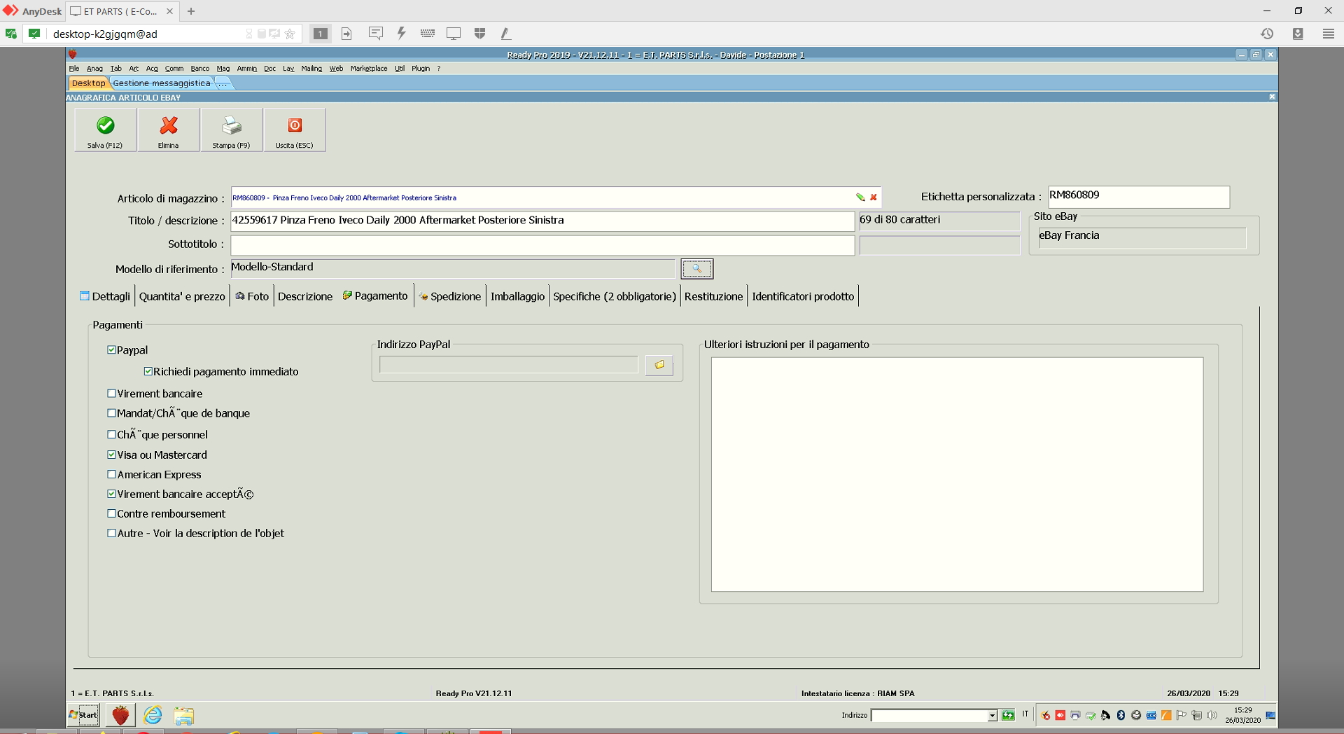Open AnyDesk session history clock icon
Screen dimensions: 1344x734
(x=1267, y=34)
